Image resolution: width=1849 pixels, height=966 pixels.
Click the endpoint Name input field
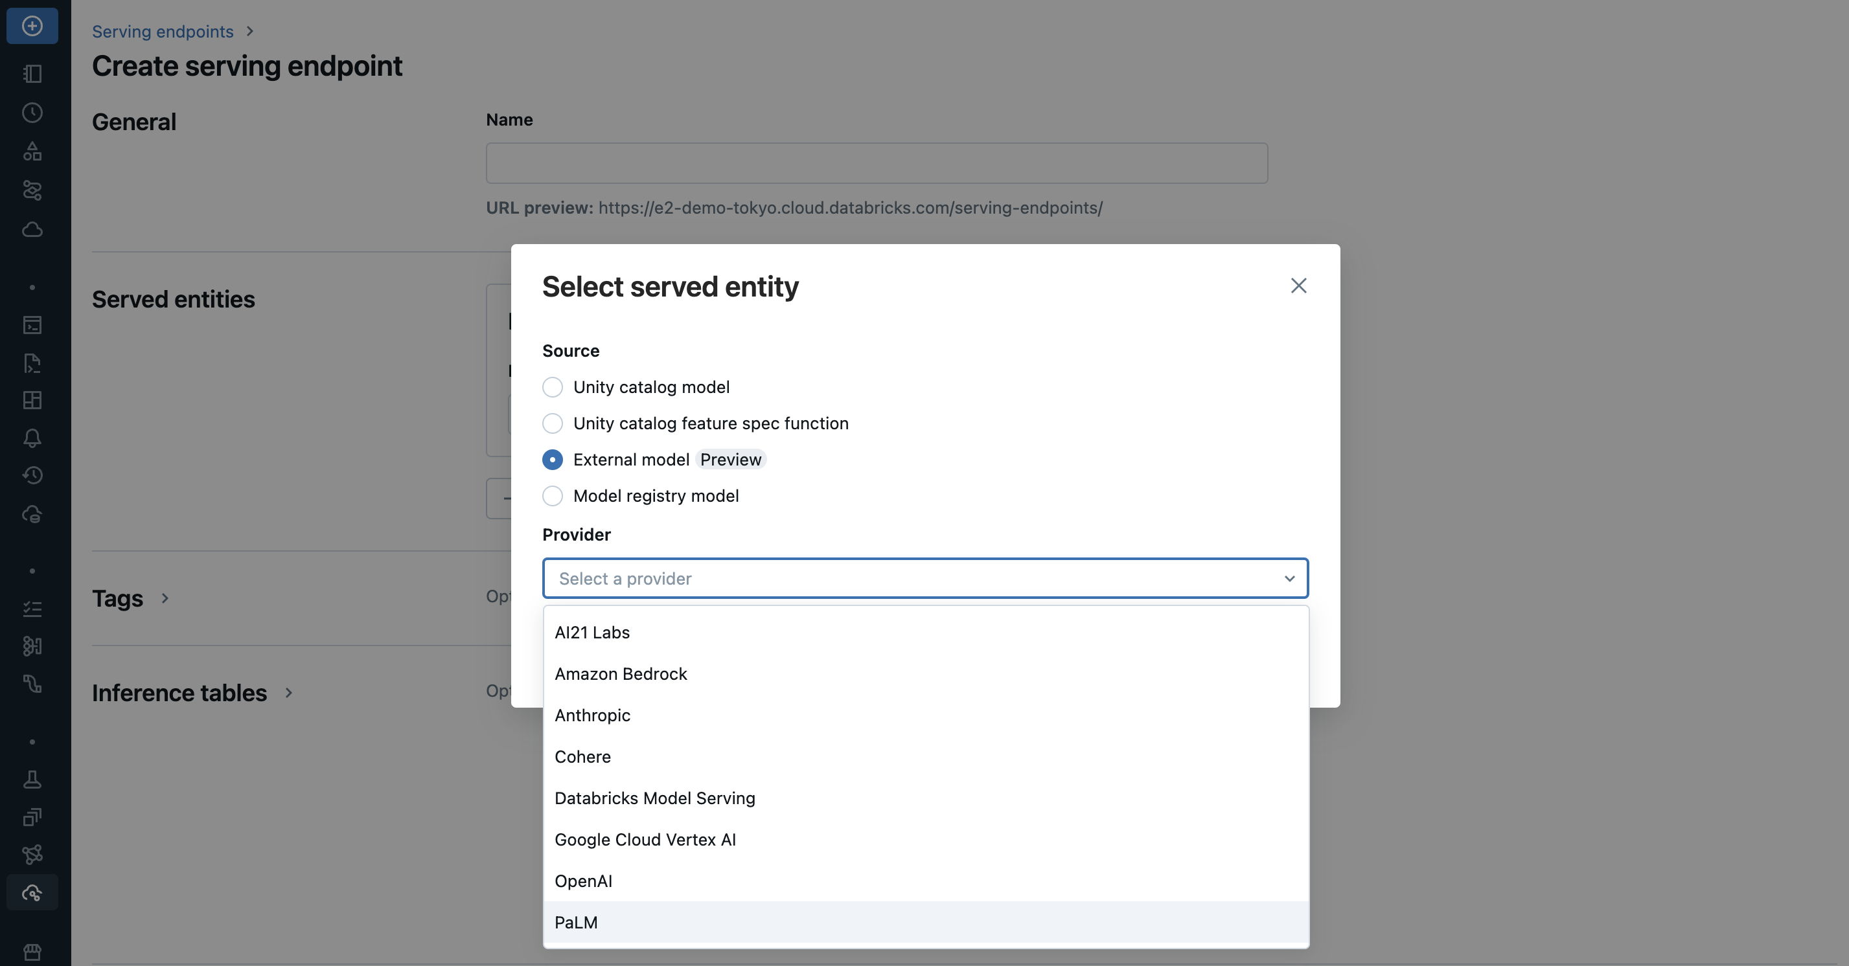click(x=877, y=163)
